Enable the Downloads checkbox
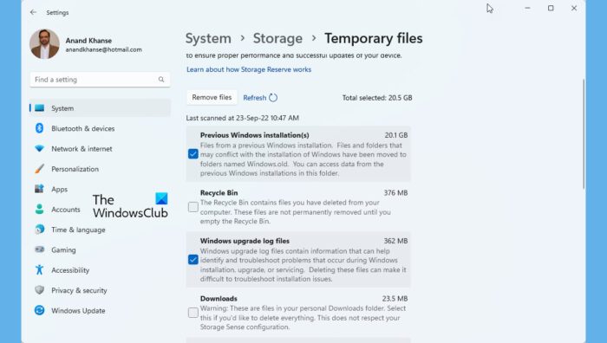 click(193, 313)
